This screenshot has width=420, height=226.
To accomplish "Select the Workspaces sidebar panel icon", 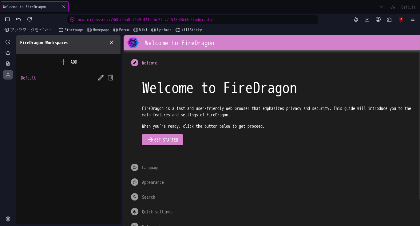I will [8, 74].
